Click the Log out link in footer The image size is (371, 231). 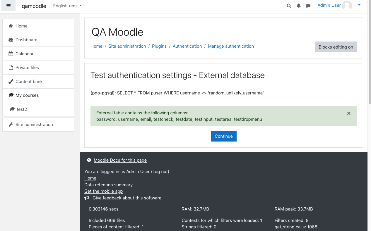160,172
